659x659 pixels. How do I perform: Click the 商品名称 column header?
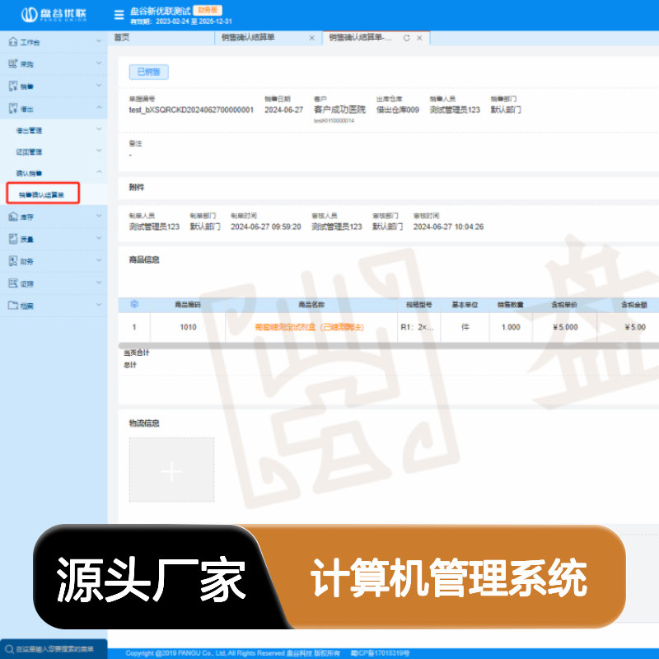click(311, 305)
